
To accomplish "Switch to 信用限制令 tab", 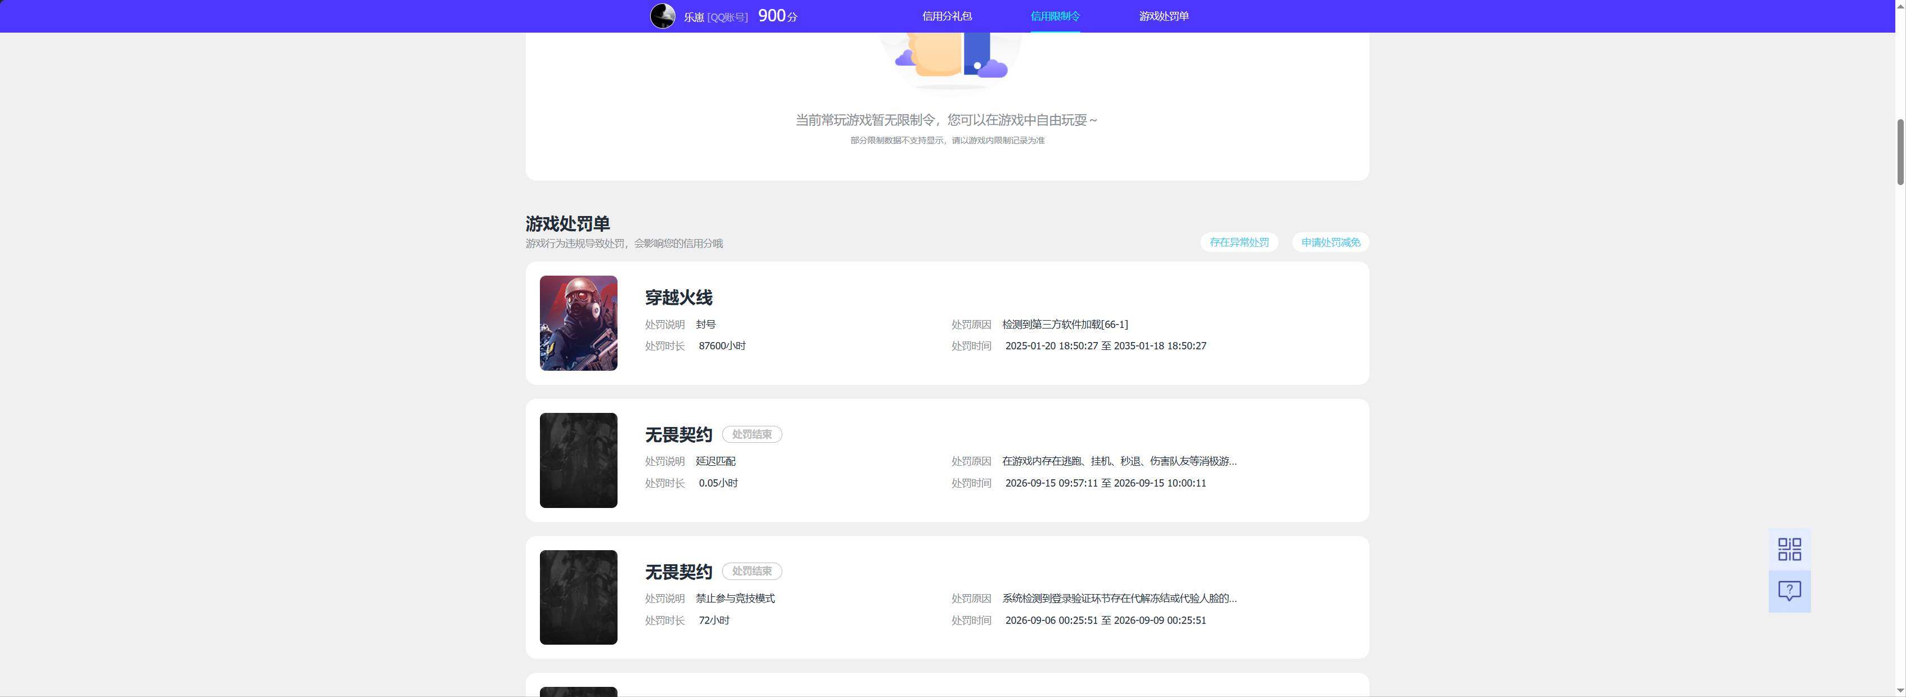I will (x=1055, y=16).
